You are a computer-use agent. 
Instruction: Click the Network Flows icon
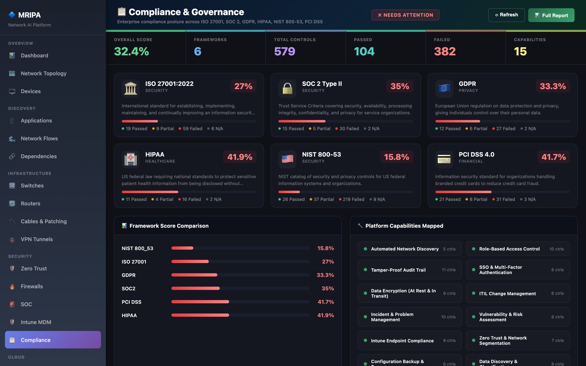pos(12,139)
